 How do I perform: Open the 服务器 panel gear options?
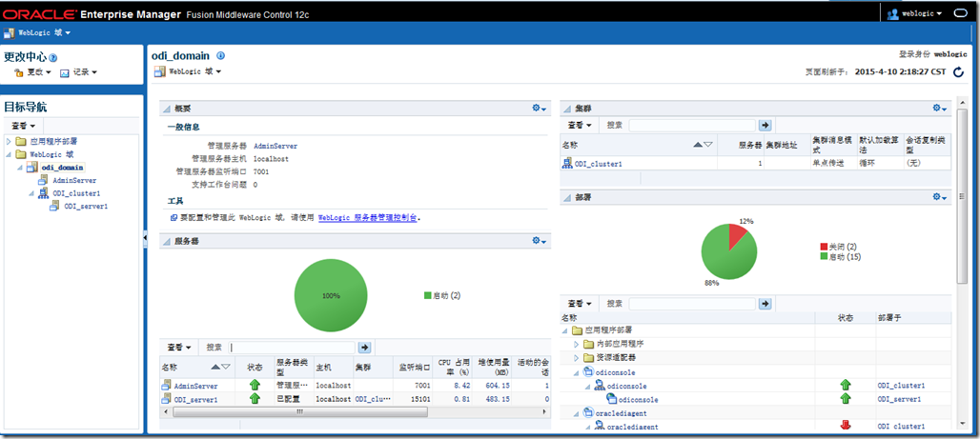[x=539, y=240]
